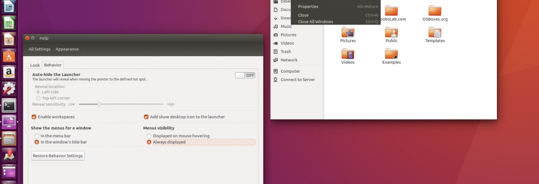539x184 pixels.
Task: Open the map pin launcher icon
Action: click(9, 155)
